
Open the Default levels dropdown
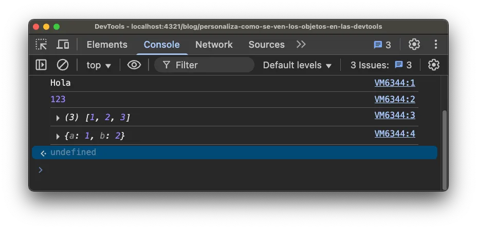point(297,65)
